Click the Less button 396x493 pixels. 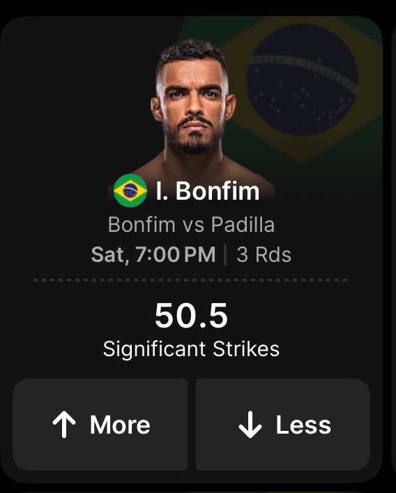283,425
